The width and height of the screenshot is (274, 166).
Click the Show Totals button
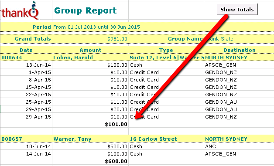(x=237, y=10)
